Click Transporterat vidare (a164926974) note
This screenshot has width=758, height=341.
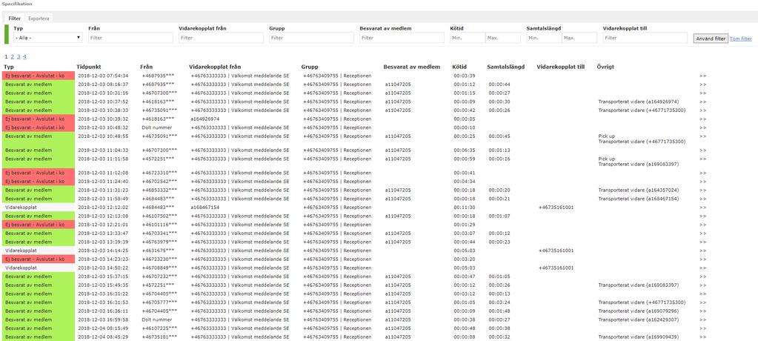coord(639,102)
